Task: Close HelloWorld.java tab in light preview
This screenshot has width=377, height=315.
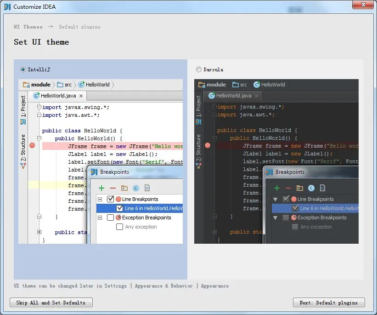Action: click(81, 96)
